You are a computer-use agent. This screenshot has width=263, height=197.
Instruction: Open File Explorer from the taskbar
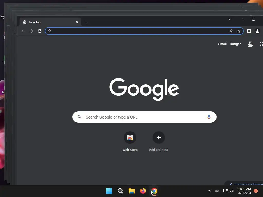[132, 191]
